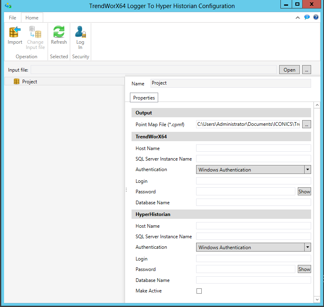Open the Log In security icon
The image size is (324, 307).
pyautogui.click(x=80, y=32)
